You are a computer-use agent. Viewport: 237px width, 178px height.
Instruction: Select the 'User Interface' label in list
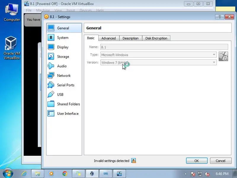(68, 114)
